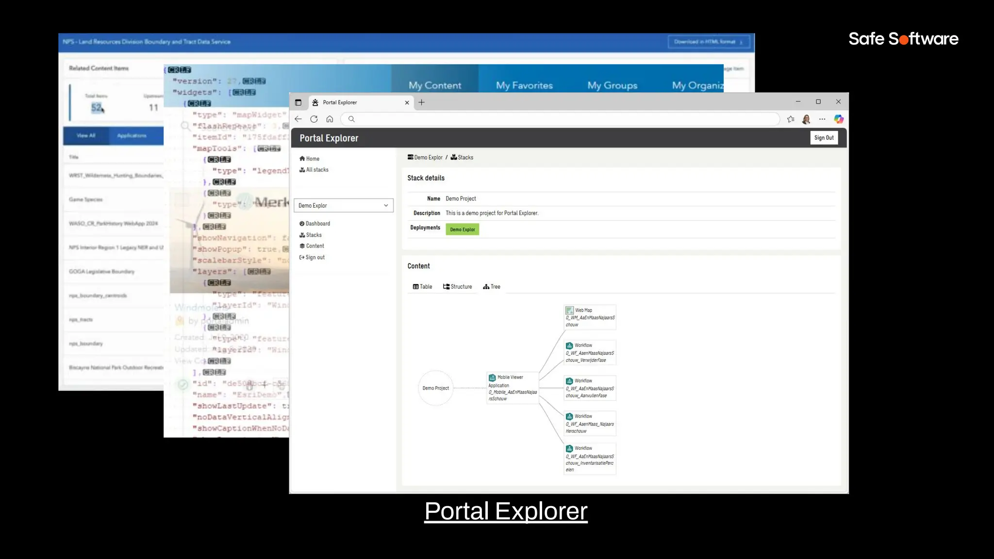The width and height of the screenshot is (994, 559).
Task: Open My Favorites tab in background window
Action: pyautogui.click(x=524, y=85)
